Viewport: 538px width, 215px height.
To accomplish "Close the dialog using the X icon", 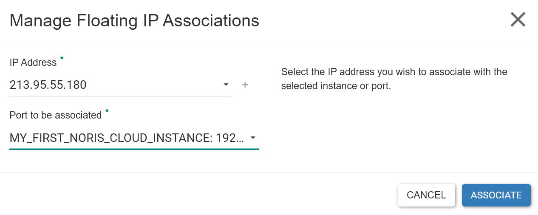I will (518, 20).
